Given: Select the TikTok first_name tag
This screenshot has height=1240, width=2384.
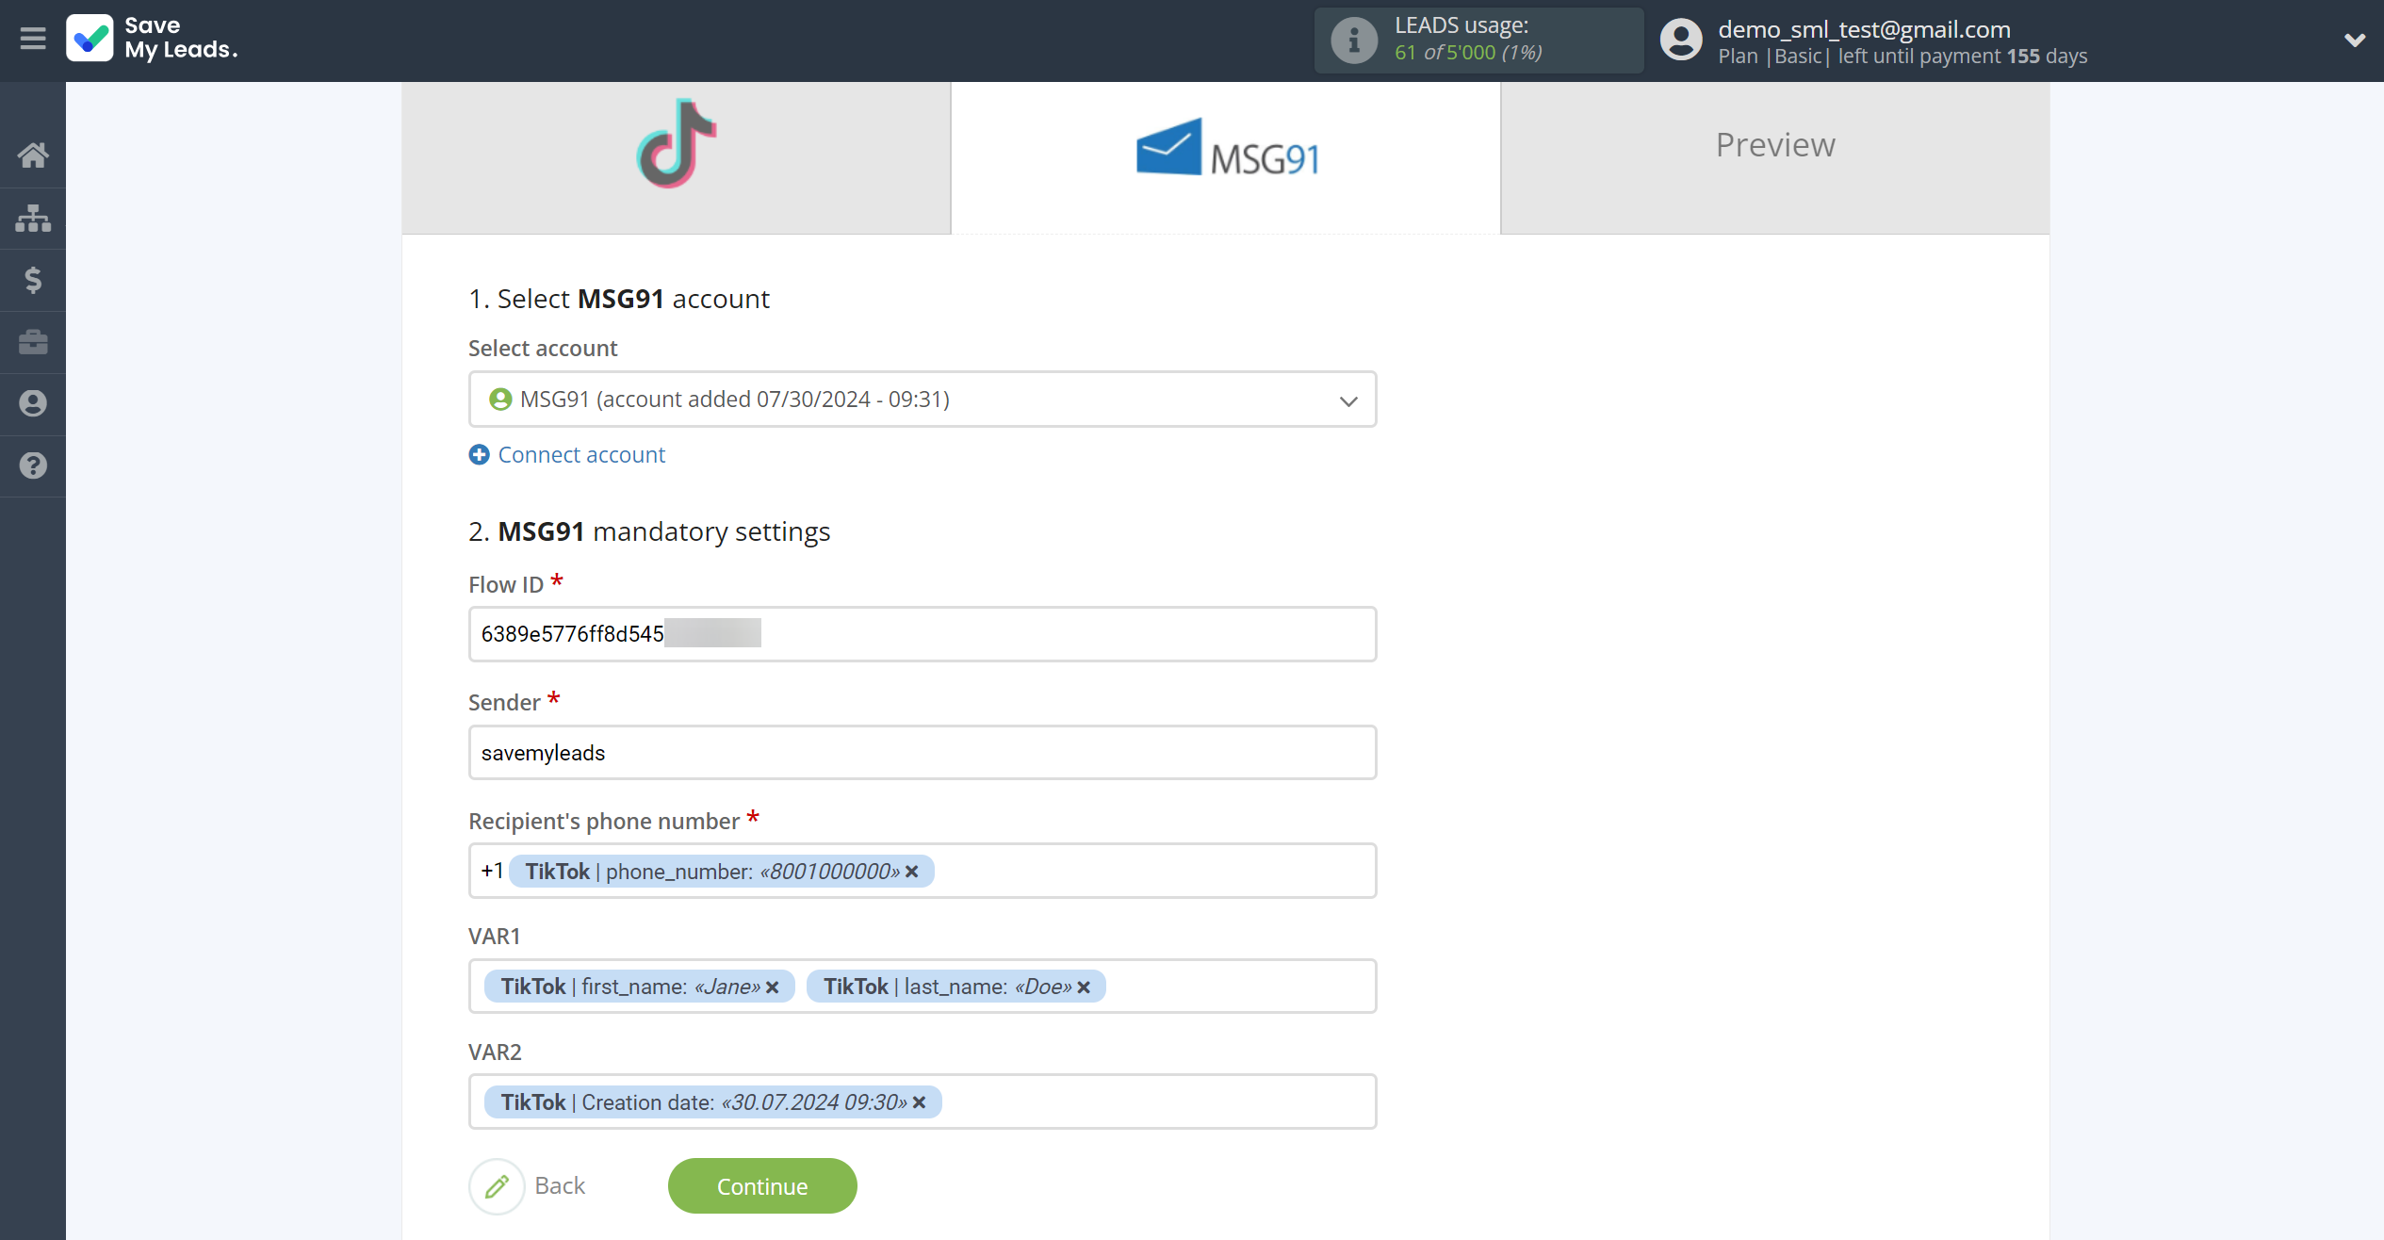Looking at the screenshot, I should pyautogui.click(x=639, y=987).
